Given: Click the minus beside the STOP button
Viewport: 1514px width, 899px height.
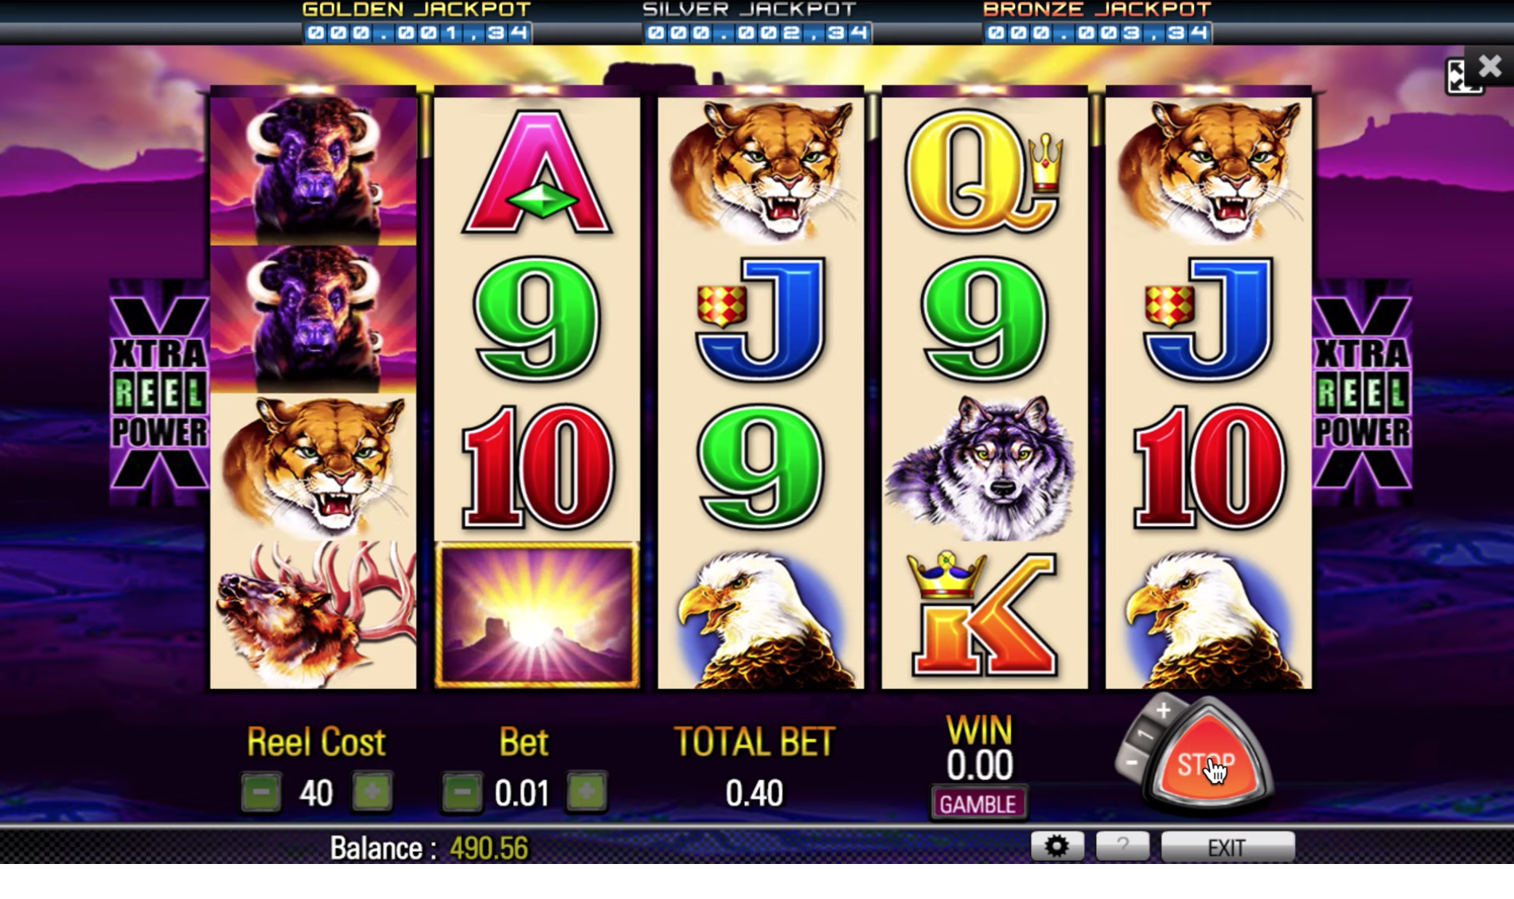Looking at the screenshot, I should coord(1130,763).
